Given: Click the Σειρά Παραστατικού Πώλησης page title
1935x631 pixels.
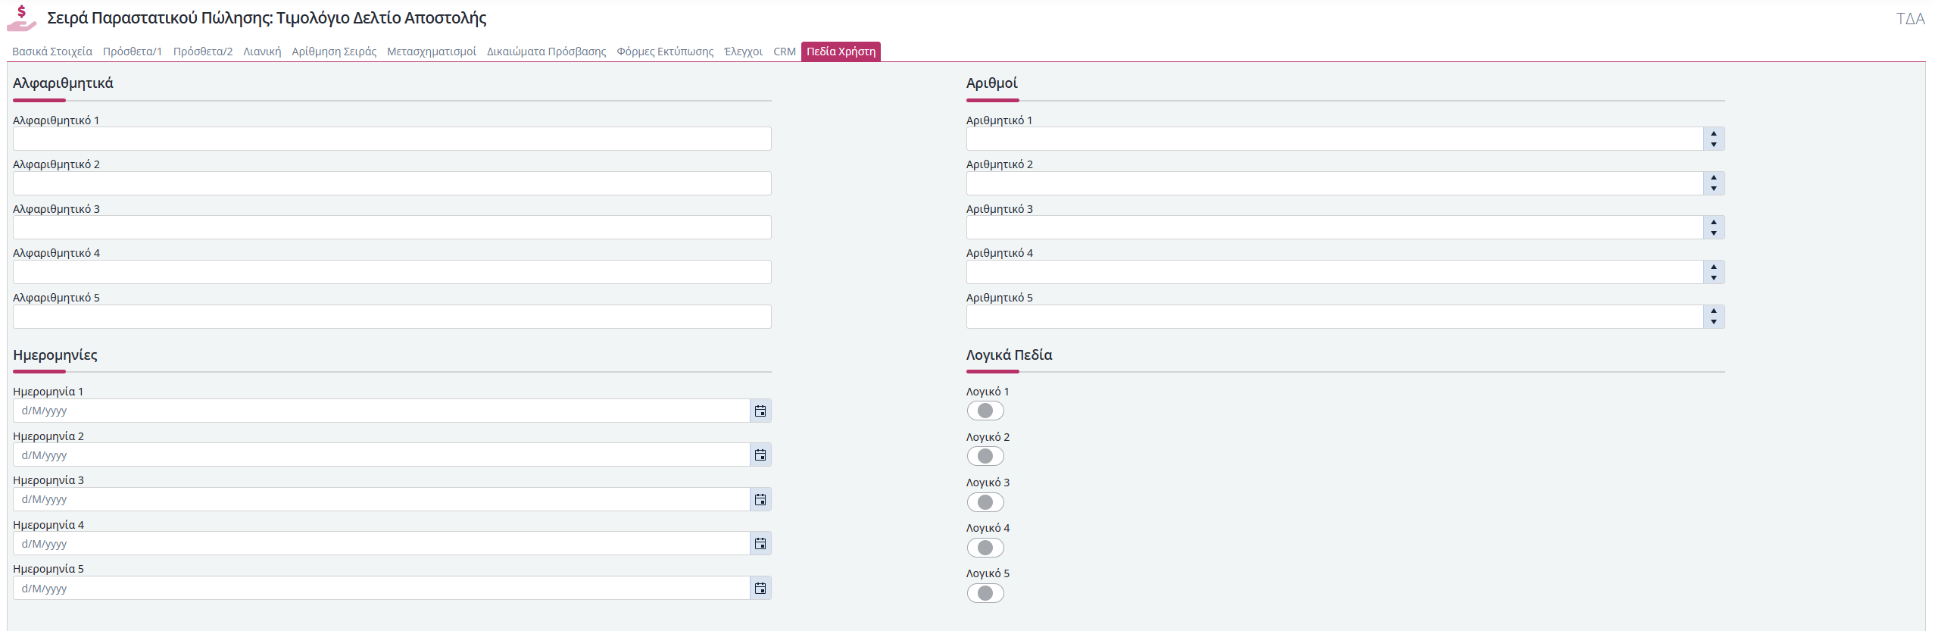Looking at the screenshot, I should [x=267, y=18].
